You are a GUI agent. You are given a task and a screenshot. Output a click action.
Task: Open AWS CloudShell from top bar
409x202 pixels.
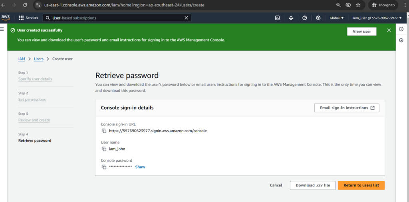coord(277,18)
